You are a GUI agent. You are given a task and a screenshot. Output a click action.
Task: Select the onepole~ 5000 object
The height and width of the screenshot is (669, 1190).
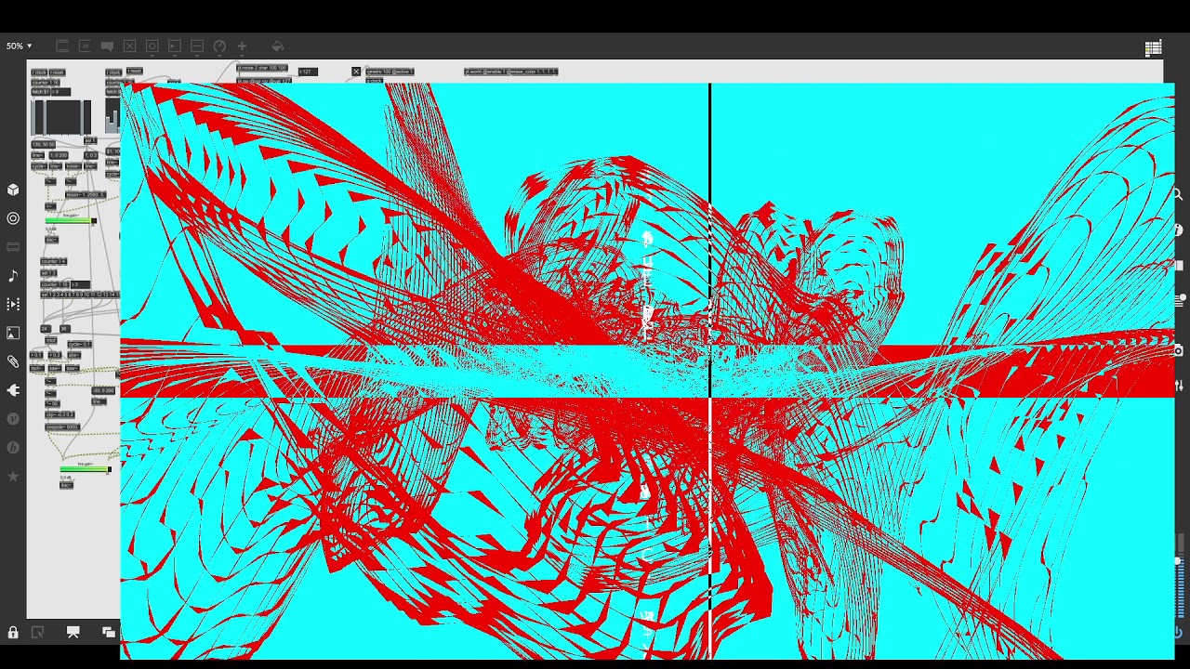pos(61,427)
